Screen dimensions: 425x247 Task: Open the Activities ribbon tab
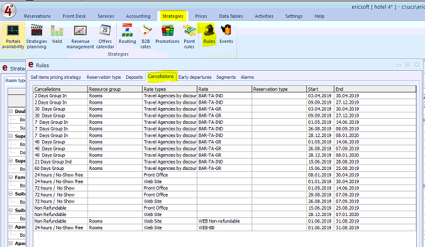pos(264,16)
